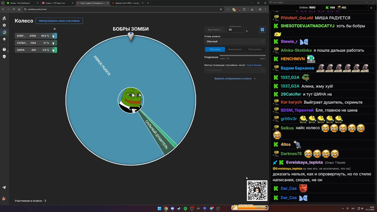Open the Chrome profile avatar icon
The width and height of the screenshot is (377, 212).
(x=260, y=9)
